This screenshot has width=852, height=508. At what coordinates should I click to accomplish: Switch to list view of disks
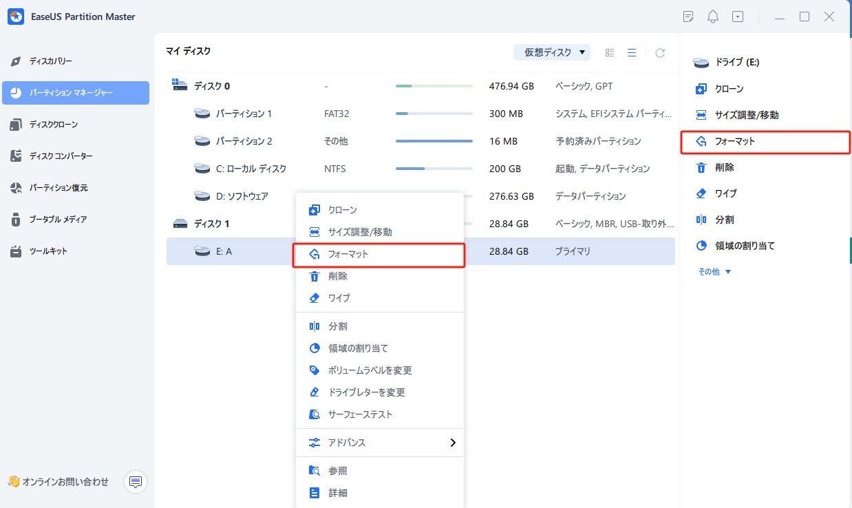[632, 52]
